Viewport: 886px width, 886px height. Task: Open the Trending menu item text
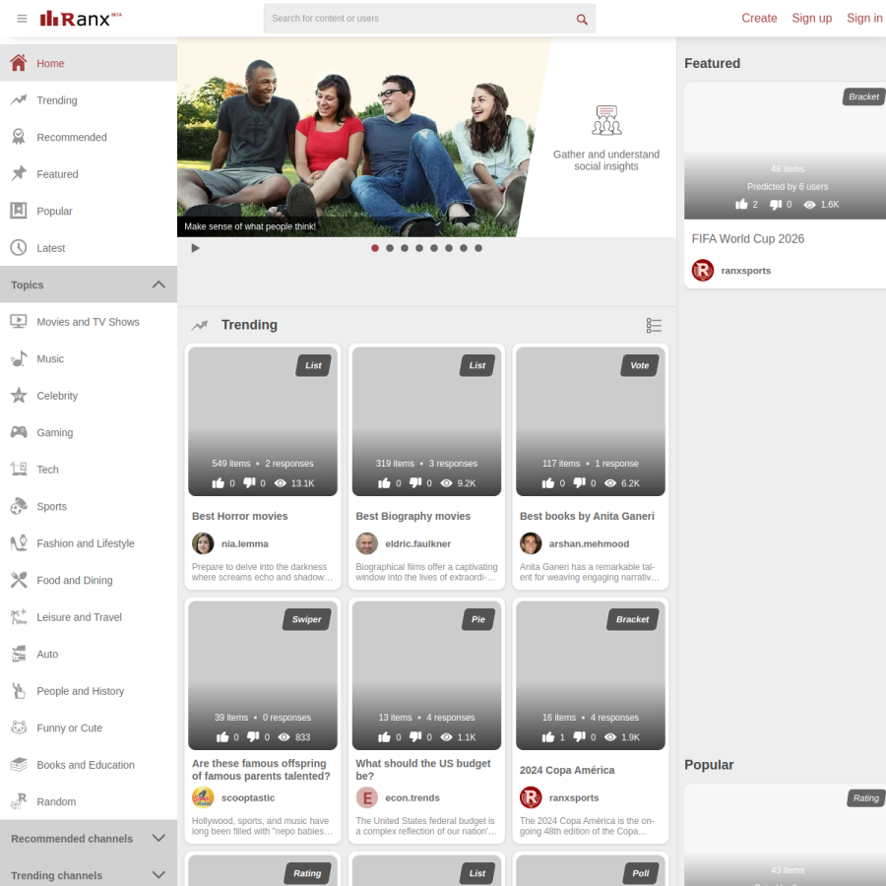pos(57,100)
